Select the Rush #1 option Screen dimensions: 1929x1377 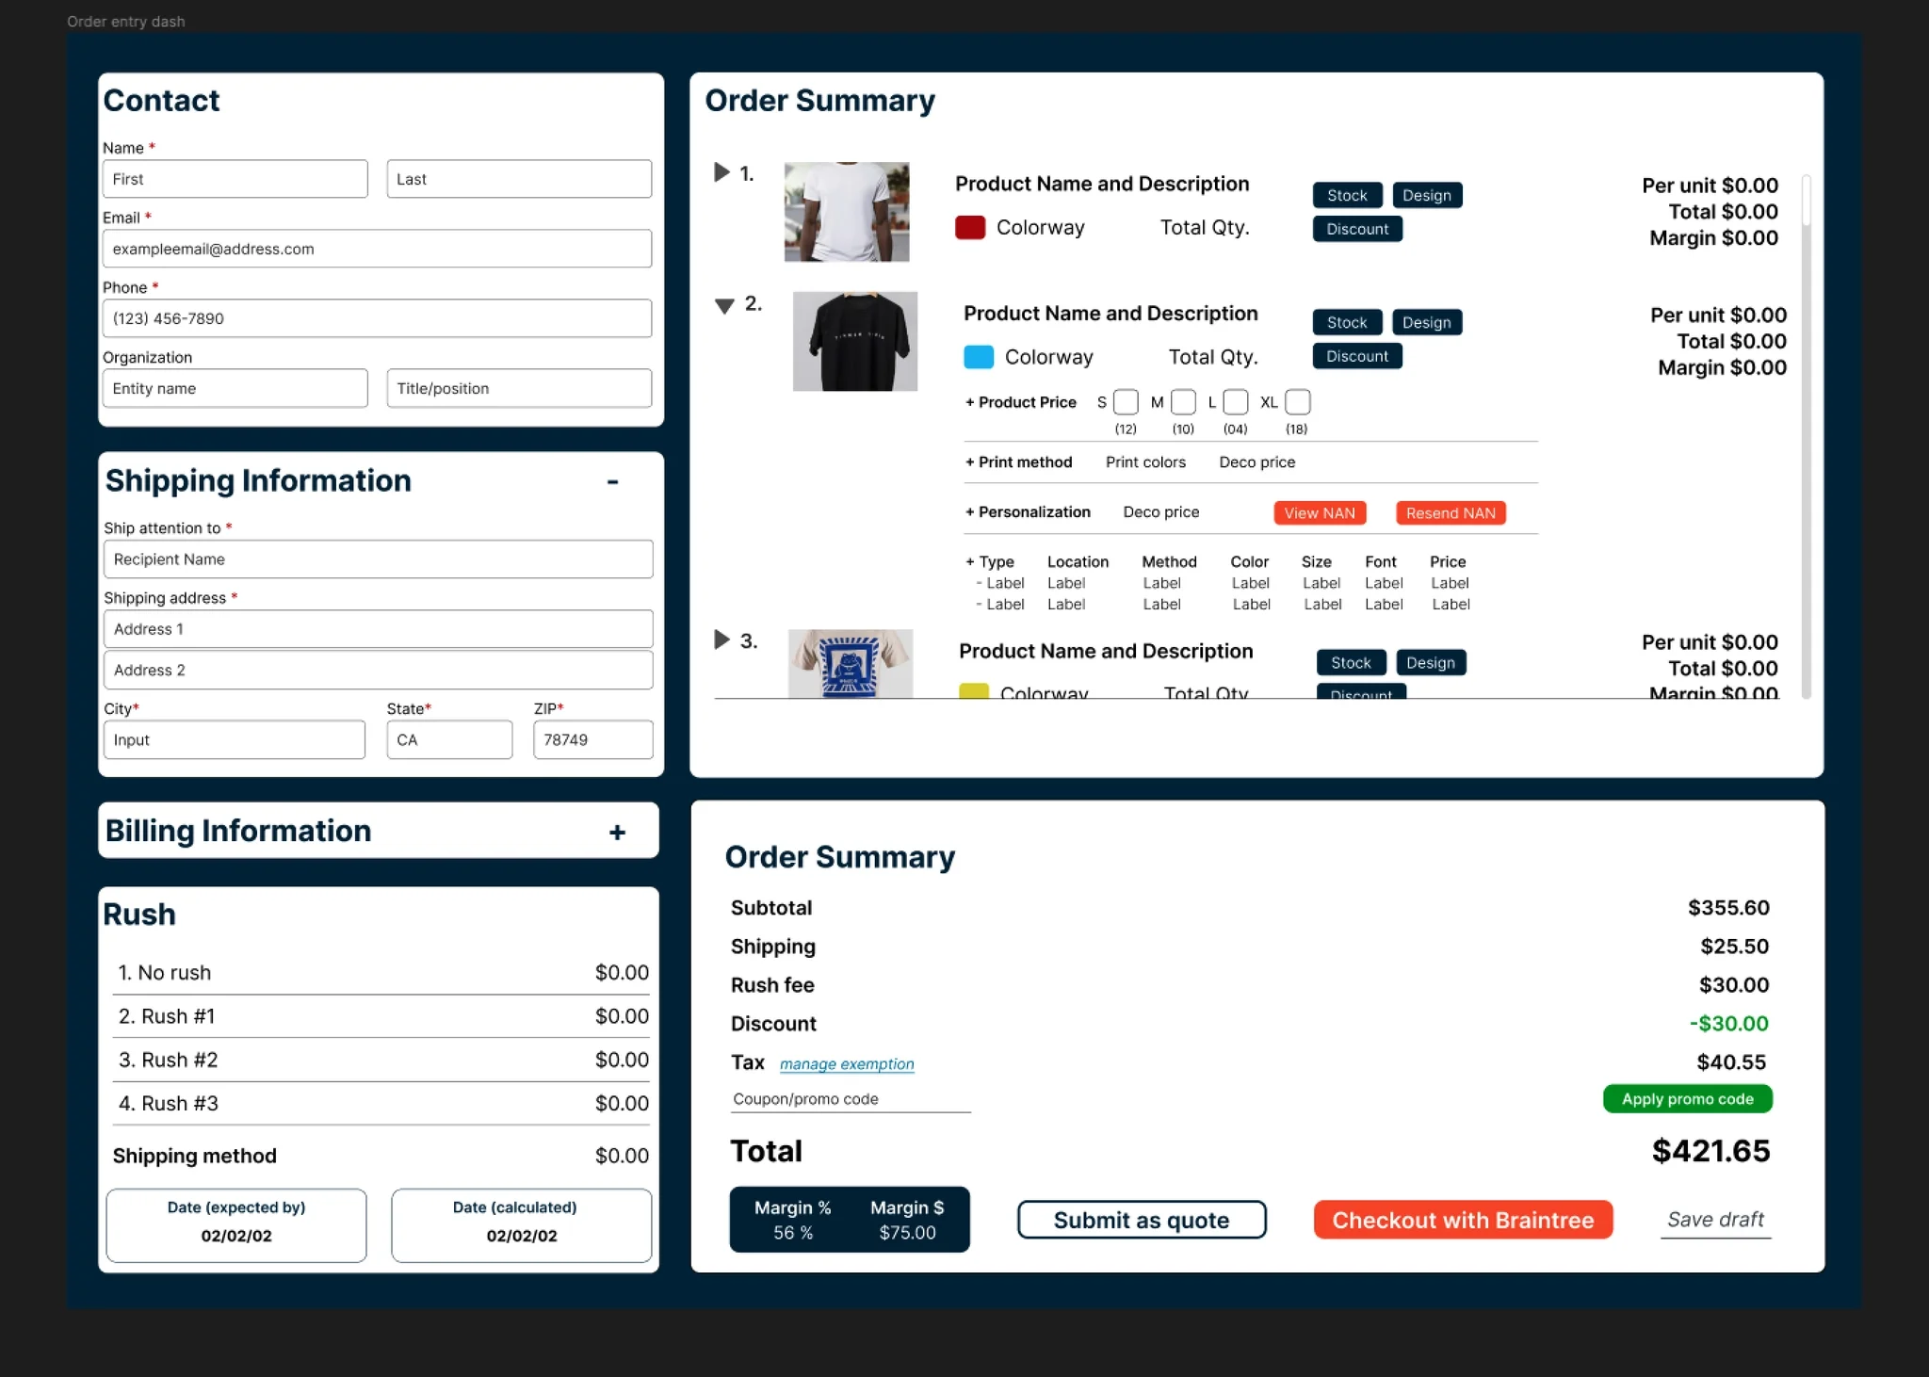coord(381,1016)
